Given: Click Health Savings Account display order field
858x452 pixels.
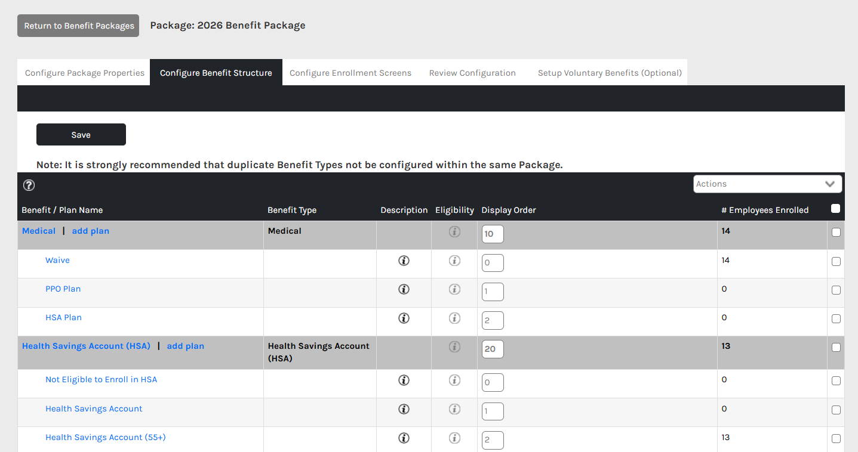Looking at the screenshot, I should tap(493, 411).
